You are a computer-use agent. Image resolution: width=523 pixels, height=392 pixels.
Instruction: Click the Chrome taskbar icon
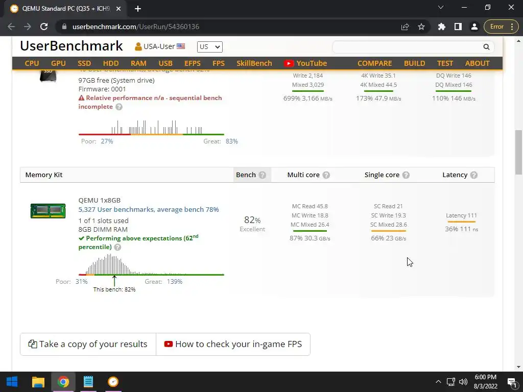(63, 382)
